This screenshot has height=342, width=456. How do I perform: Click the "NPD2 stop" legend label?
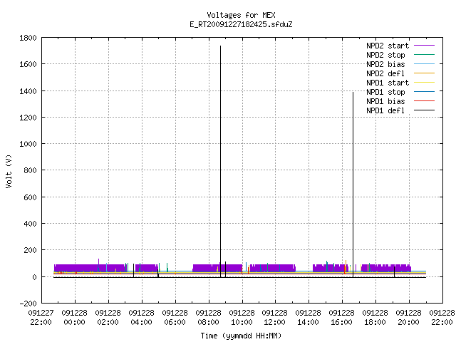click(385, 55)
